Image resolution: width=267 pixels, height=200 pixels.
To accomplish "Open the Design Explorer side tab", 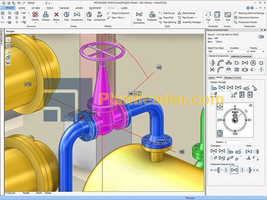I will [2, 37].
